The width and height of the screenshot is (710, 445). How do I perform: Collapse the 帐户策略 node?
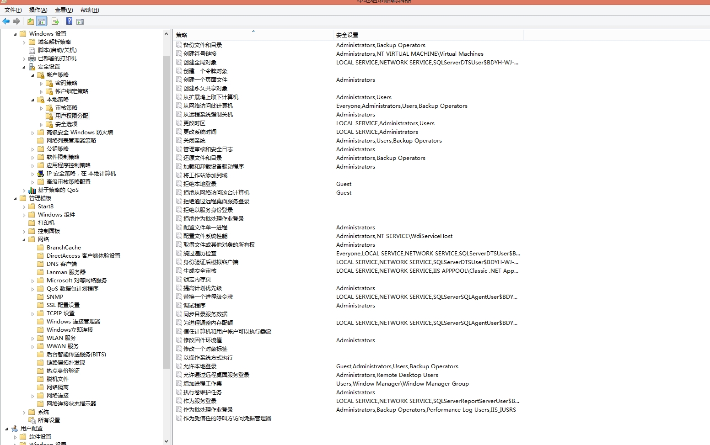click(x=32, y=75)
